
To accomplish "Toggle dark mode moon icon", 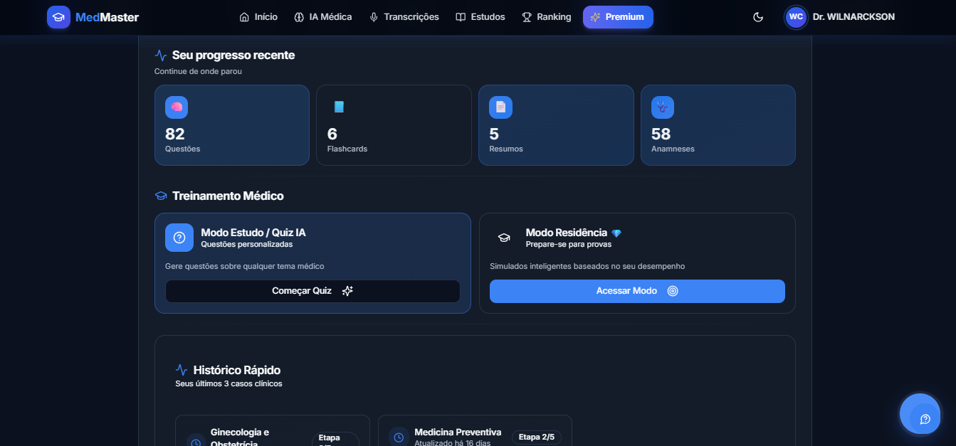I will (758, 17).
